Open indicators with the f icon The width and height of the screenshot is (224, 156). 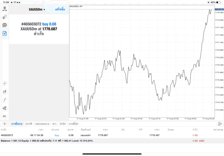tap(5, 99)
